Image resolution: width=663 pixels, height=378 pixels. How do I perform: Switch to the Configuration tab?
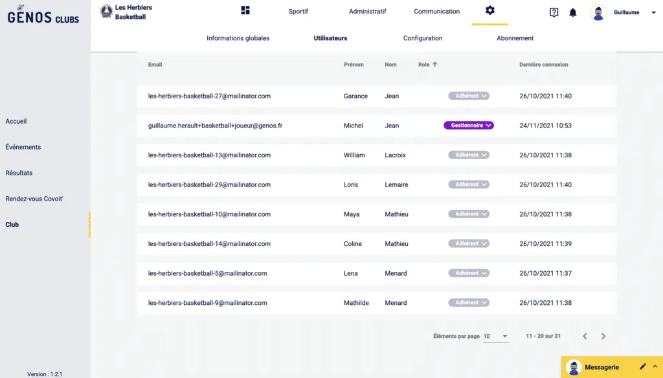[x=423, y=38]
